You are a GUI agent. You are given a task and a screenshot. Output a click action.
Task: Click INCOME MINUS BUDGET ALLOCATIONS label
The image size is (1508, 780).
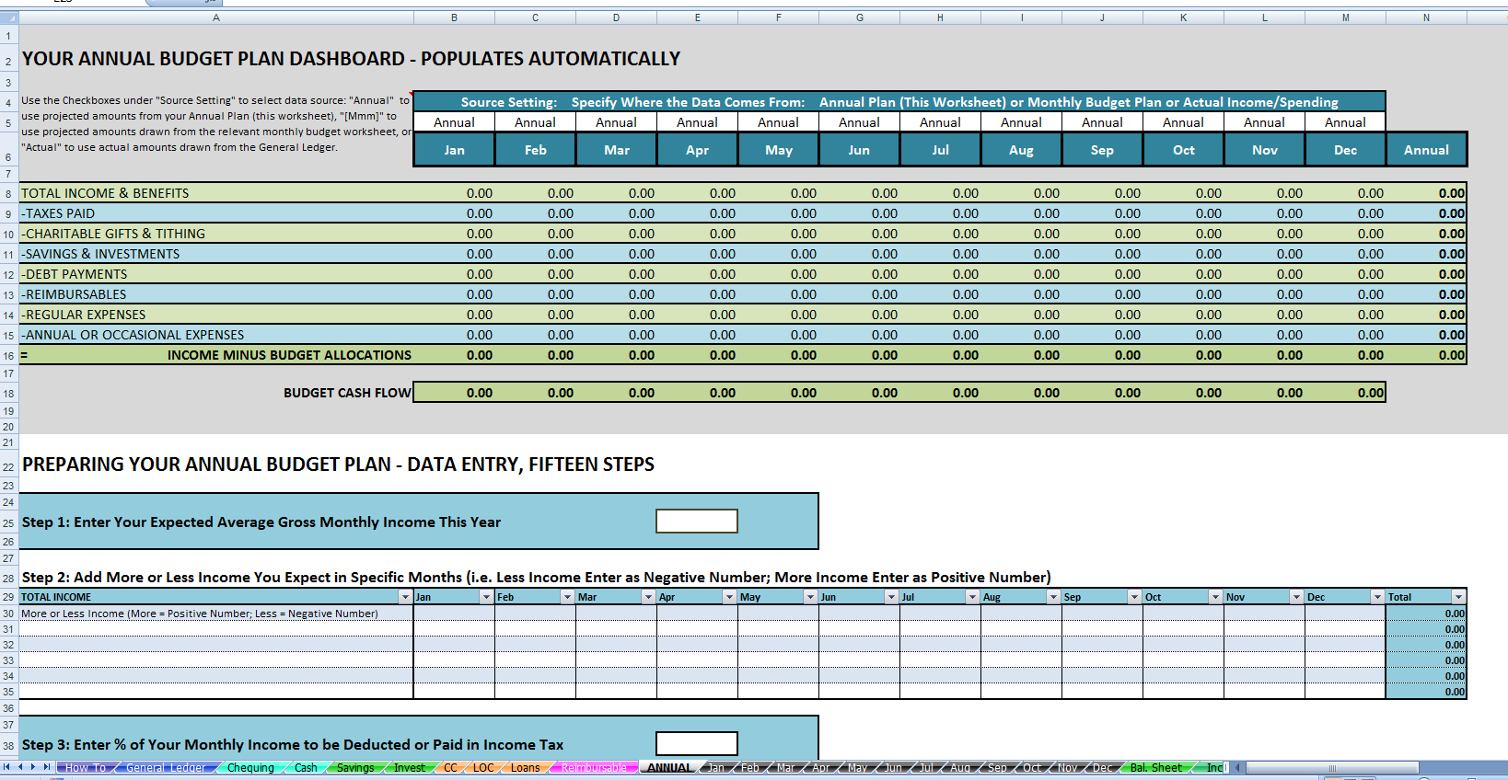(289, 355)
